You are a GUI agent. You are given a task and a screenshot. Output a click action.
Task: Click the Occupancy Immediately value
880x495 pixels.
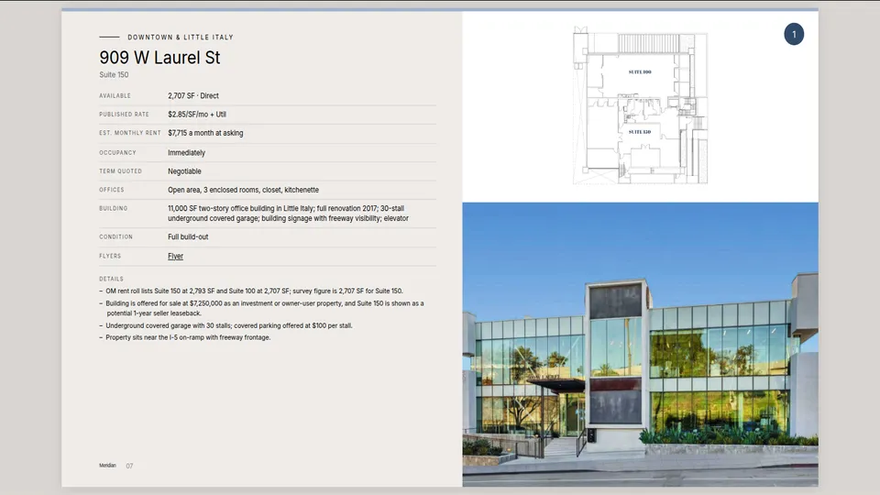(x=186, y=153)
